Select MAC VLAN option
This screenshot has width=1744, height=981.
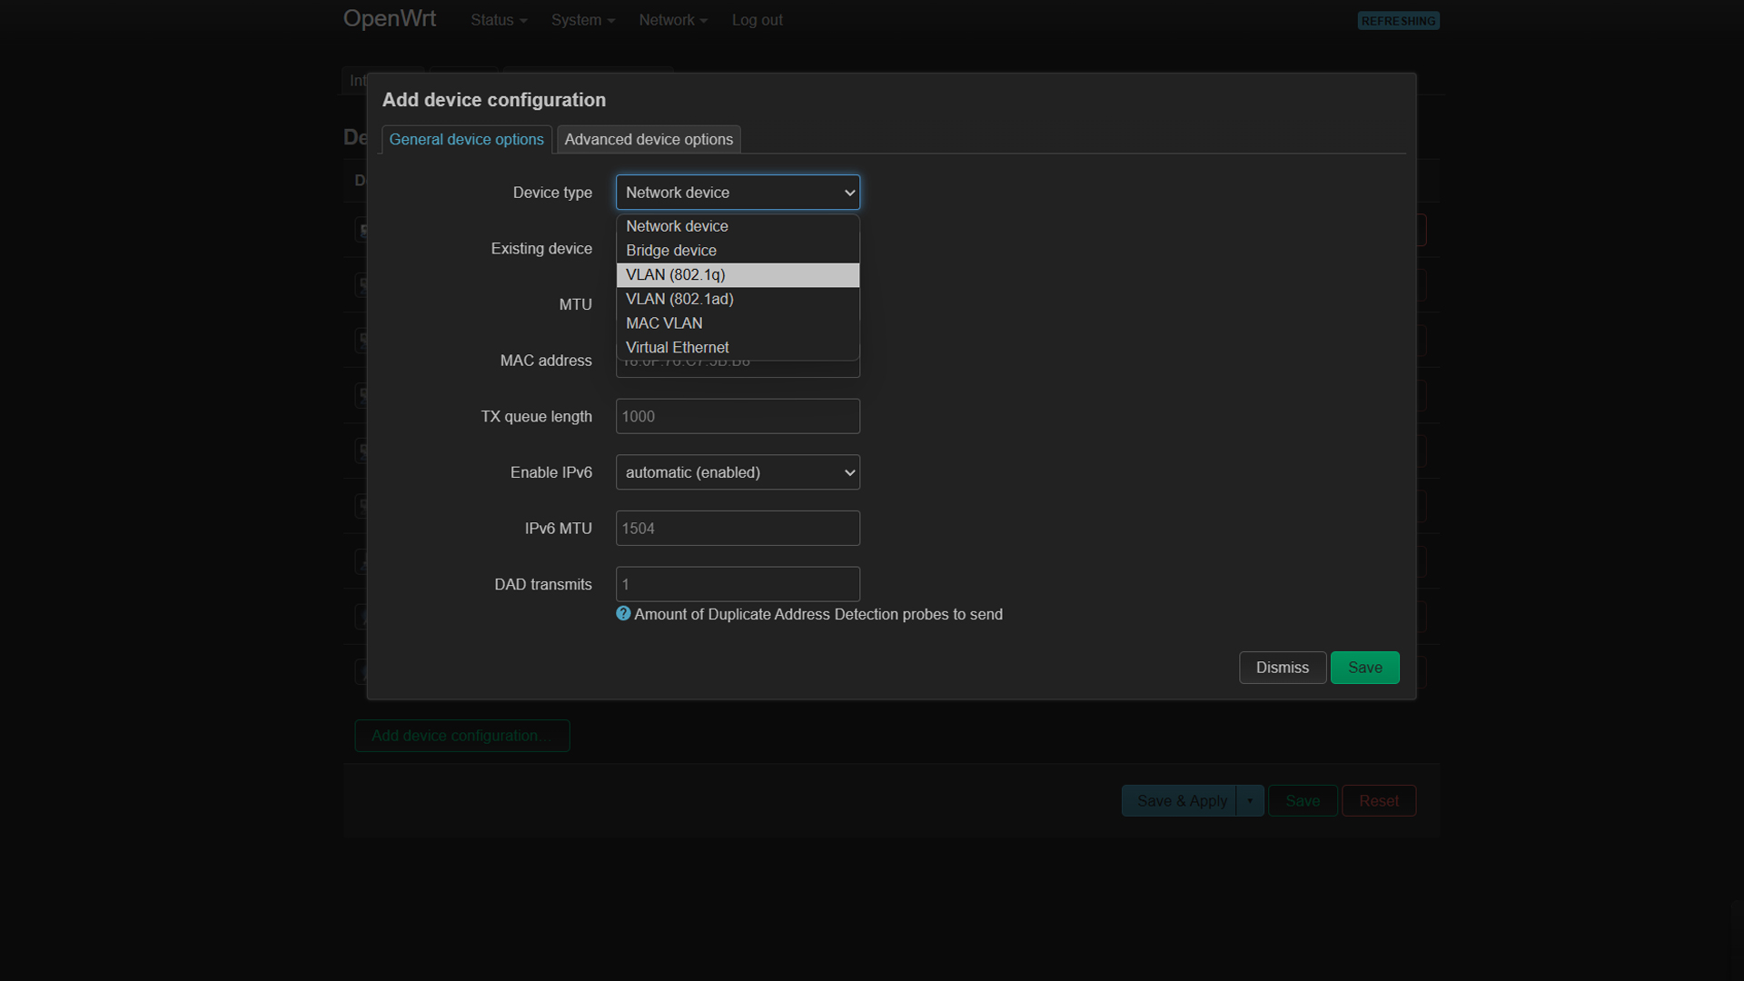click(x=738, y=323)
